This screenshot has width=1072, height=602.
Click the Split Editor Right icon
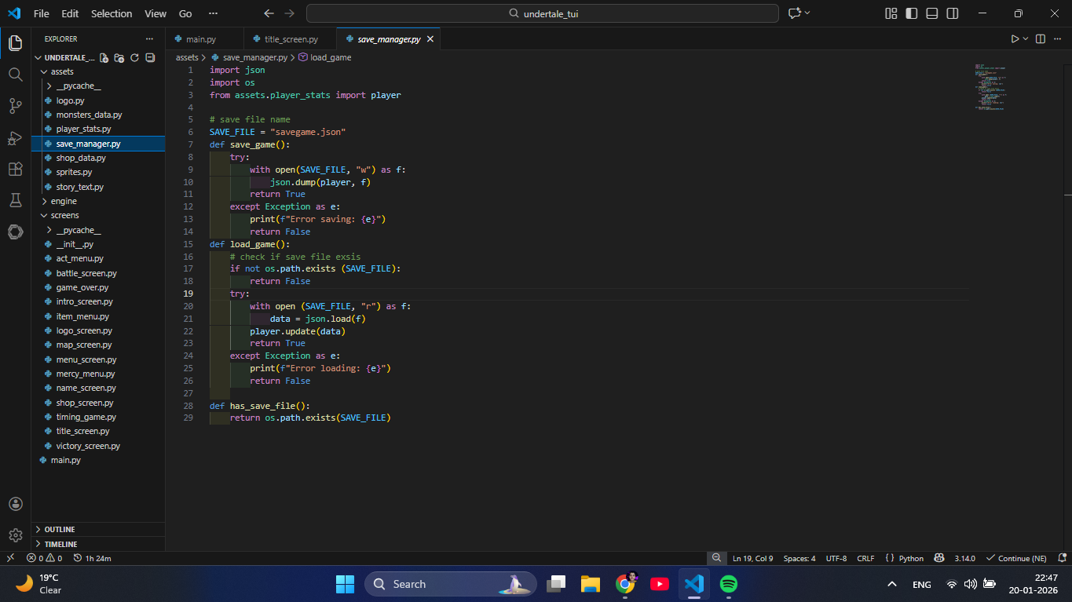[x=1040, y=38]
